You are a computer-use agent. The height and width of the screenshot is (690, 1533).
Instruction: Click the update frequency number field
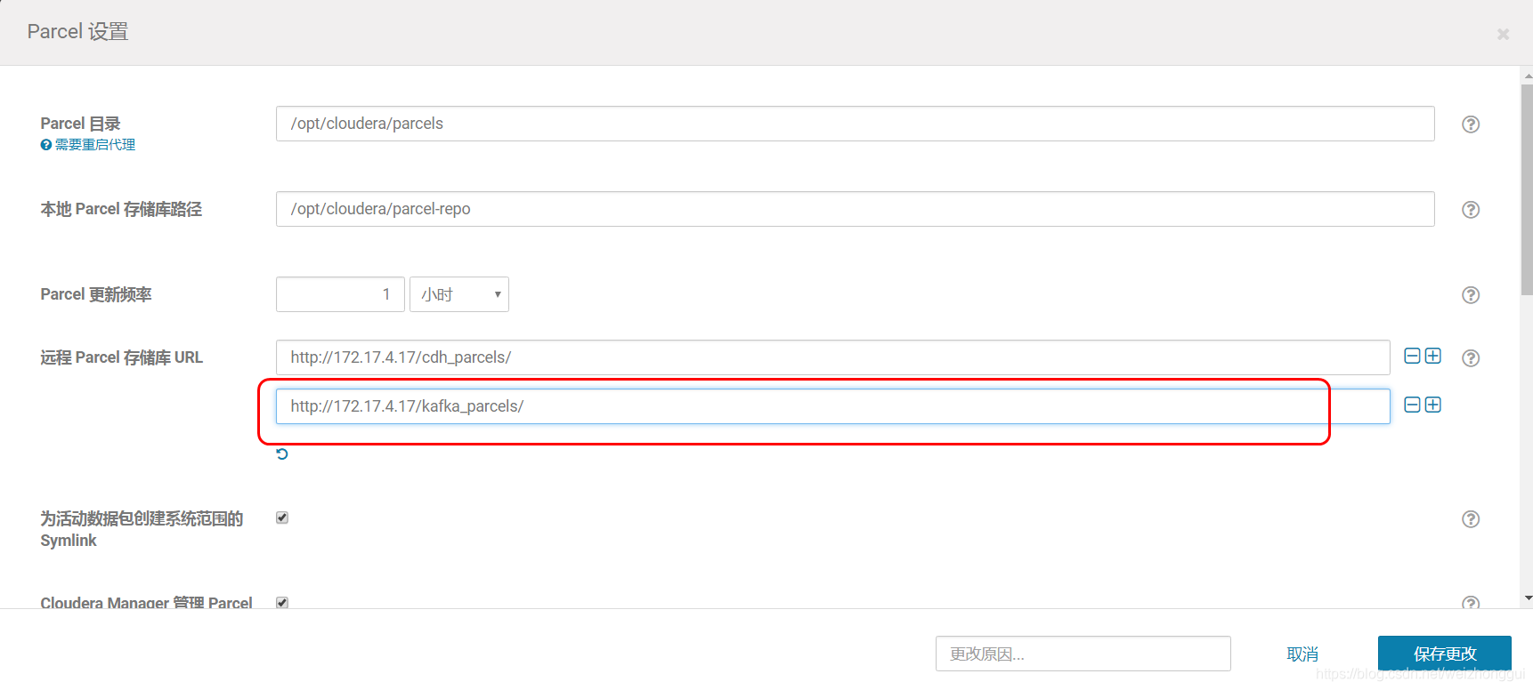click(340, 294)
